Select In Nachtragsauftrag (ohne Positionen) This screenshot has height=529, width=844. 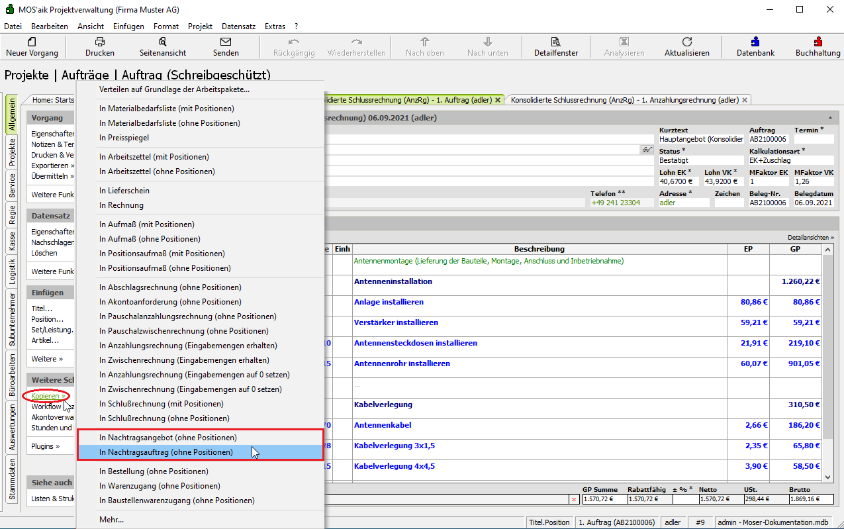point(166,452)
